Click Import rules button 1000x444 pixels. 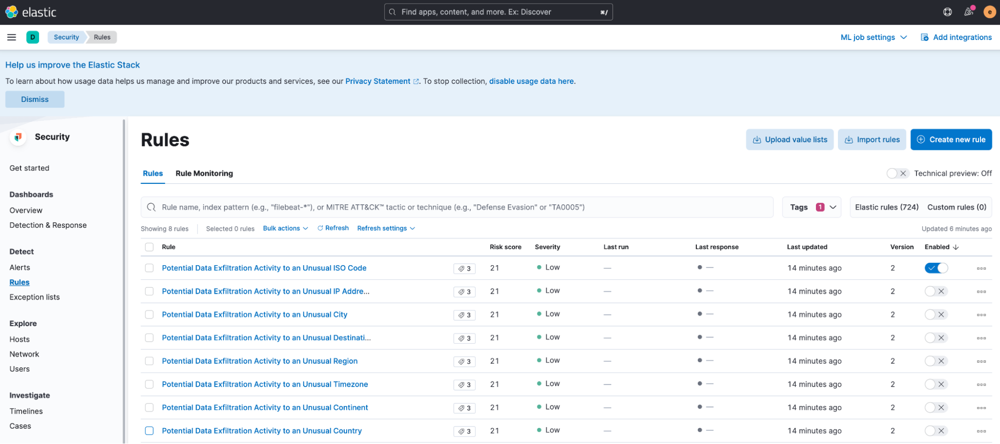[x=872, y=139]
